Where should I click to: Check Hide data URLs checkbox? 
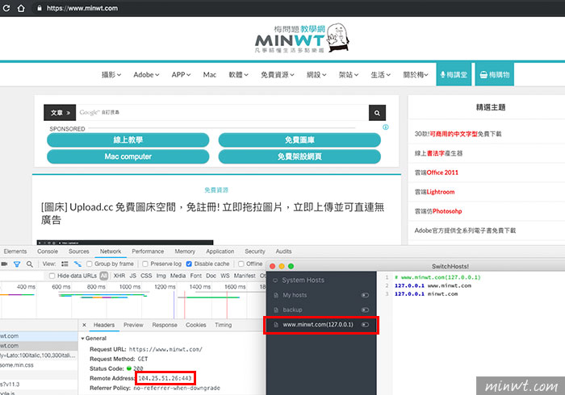(x=52, y=276)
